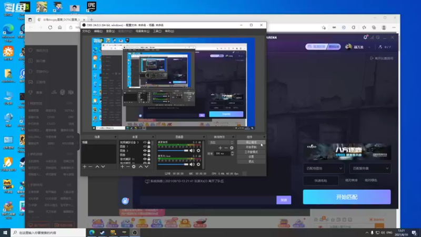Toggle visibility of 图像 7 source
Viewport: 421px width, 237px height.
coord(145,147)
